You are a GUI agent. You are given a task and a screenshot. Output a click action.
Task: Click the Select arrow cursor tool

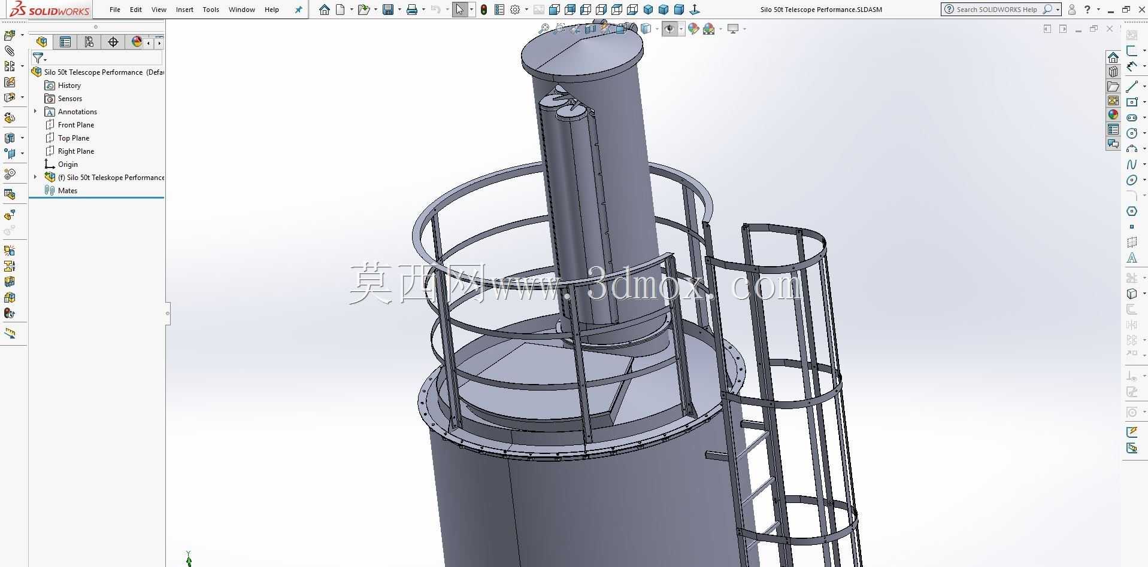tap(459, 10)
